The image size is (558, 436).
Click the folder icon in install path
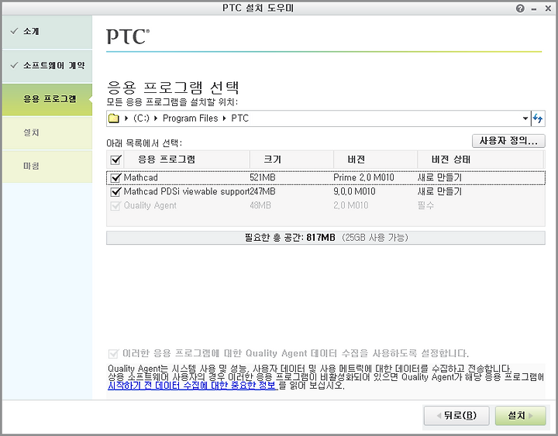113,118
